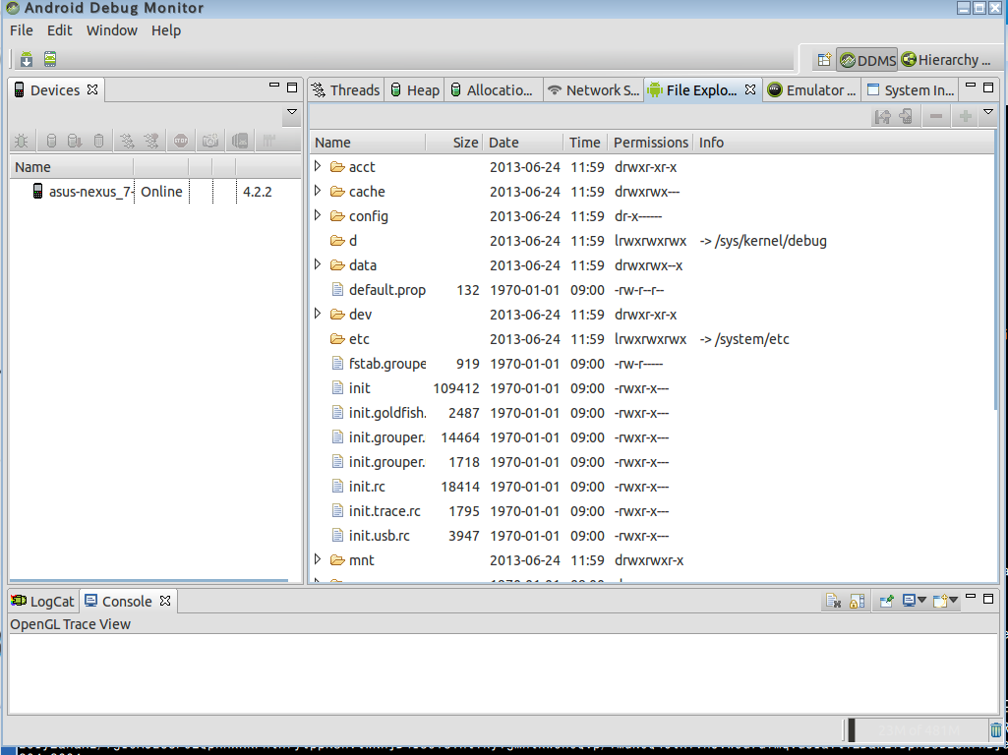Click the Size column header

[x=454, y=142]
